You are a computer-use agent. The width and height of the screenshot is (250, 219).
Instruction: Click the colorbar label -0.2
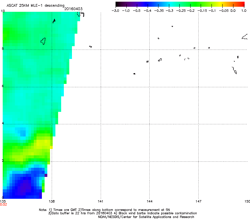(x=191, y=11)
